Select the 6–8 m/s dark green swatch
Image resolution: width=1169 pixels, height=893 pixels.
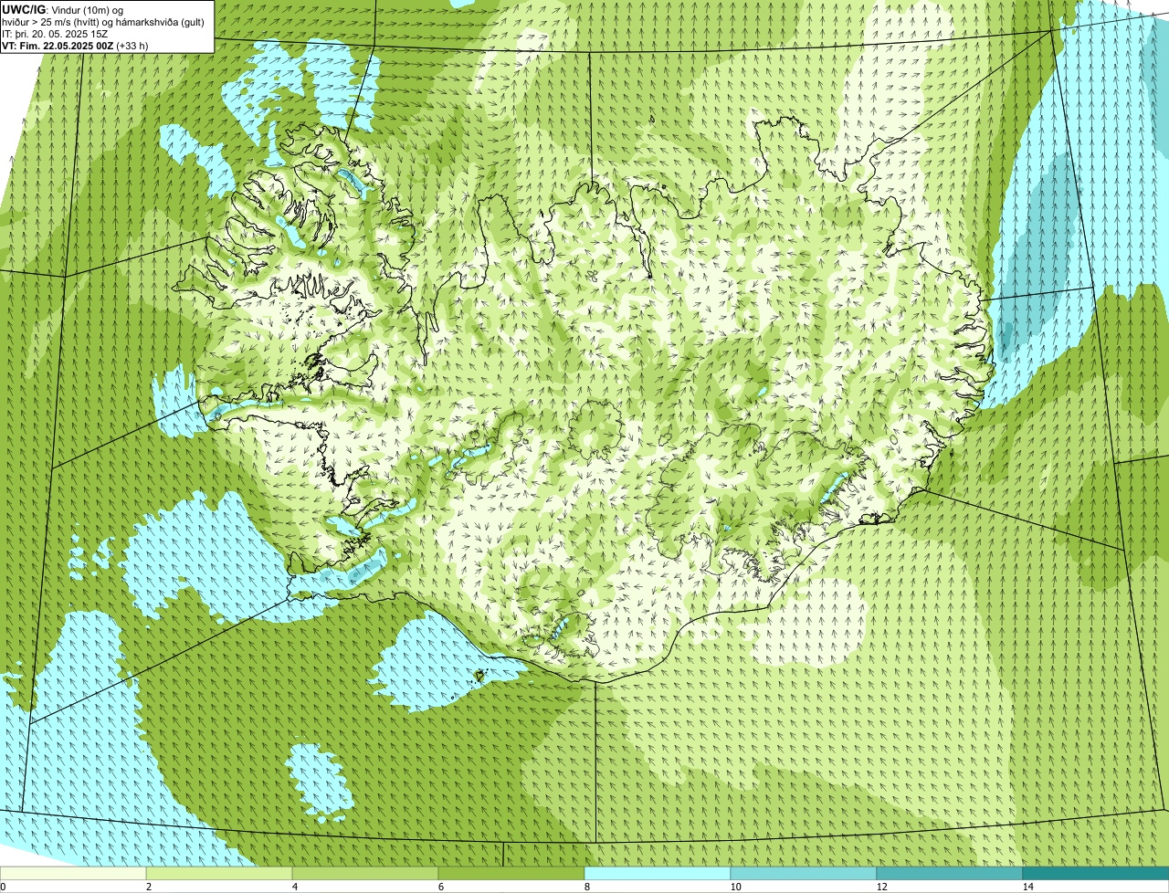pyautogui.click(x=511, y=874)
